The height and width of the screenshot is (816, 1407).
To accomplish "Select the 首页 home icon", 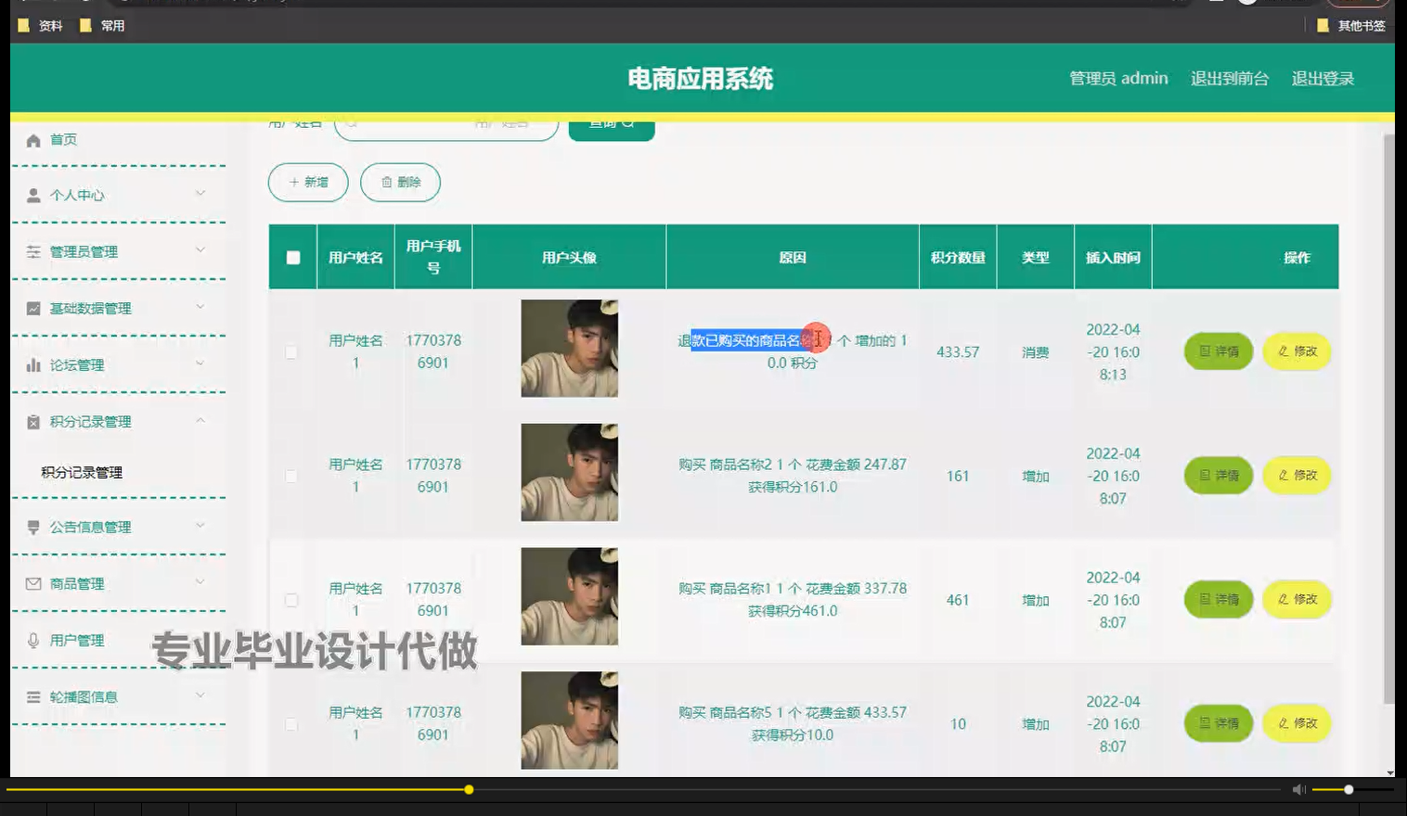I will coord(32,140).
